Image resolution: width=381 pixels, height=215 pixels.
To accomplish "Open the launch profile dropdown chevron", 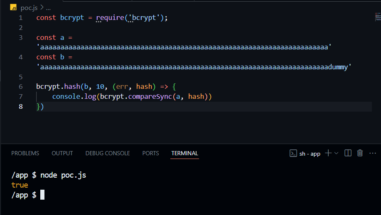I will (x=336, y=153).
